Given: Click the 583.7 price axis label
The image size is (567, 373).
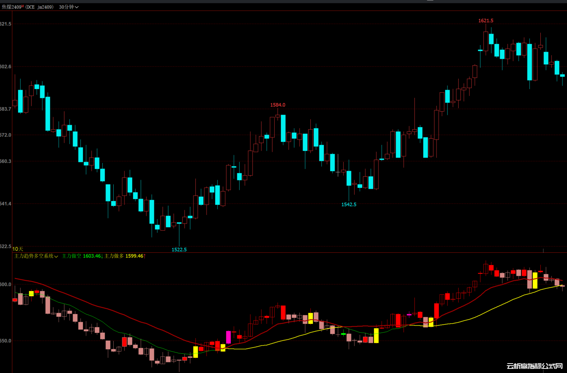Looking at the screenshot, I should 6,109.
